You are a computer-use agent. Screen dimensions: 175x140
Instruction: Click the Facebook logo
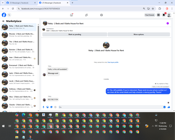4,15
